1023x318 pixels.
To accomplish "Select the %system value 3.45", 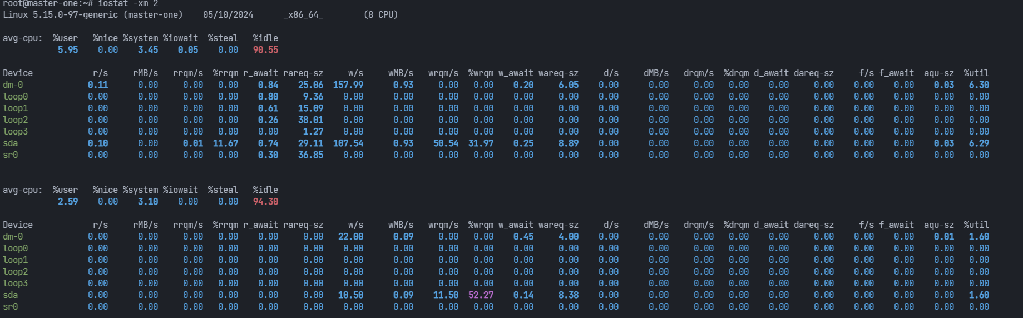I will click(148, 50).
